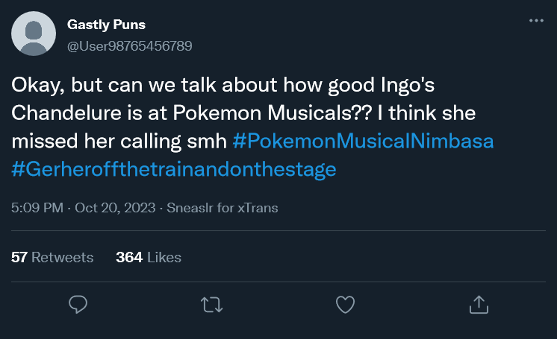Screen dimensions: 557x339
Task: Open the three-dot more options menu
Action: 535,21
